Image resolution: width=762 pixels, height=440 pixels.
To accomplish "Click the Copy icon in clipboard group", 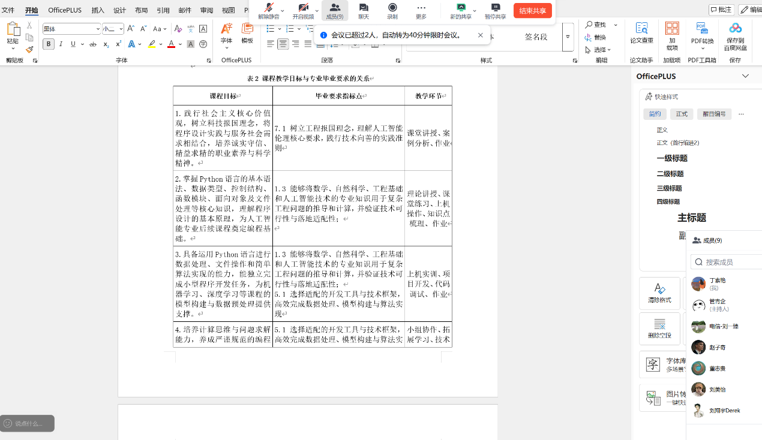I will pos(29,37).
